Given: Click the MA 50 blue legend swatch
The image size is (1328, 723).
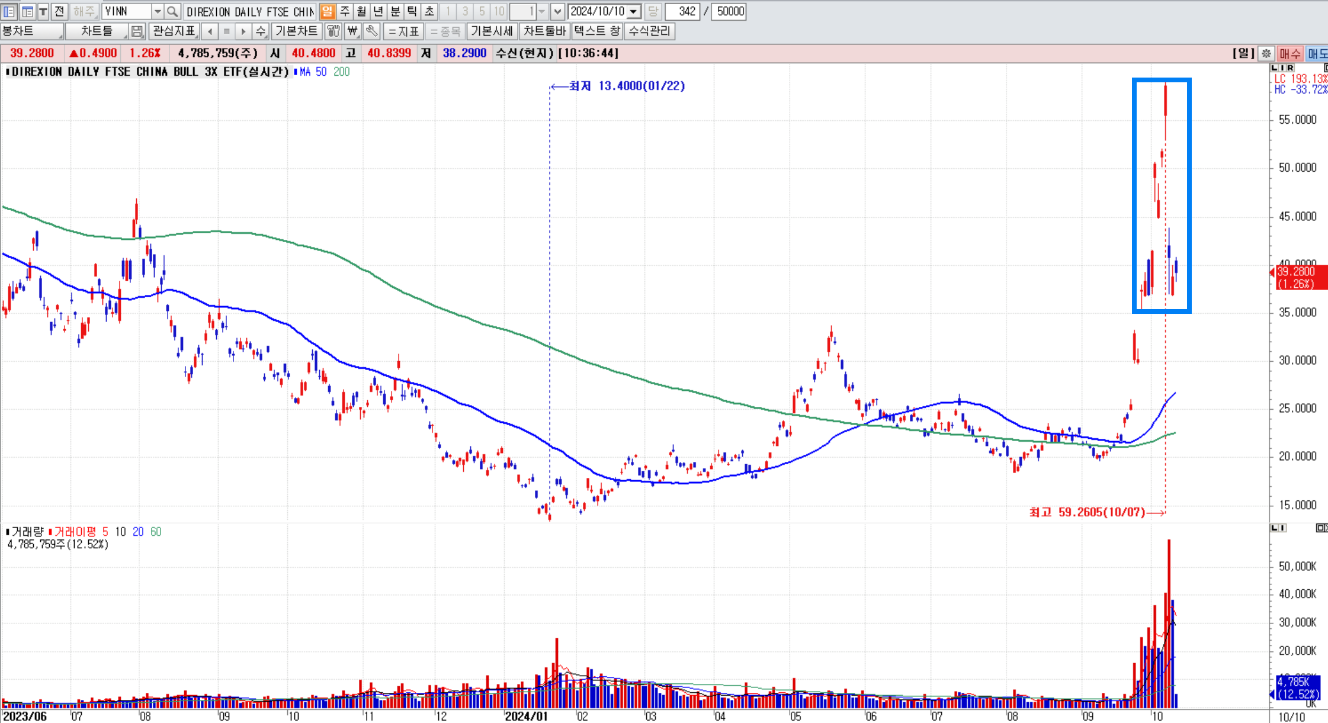Looking at the screenshot, I should point(296,72).
